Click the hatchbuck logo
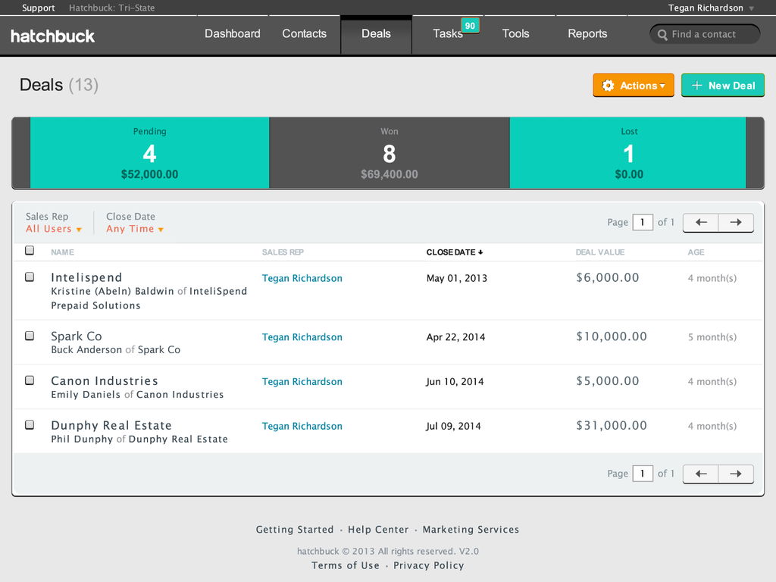This screenshot has width=776, height=582. click(52, 36)
